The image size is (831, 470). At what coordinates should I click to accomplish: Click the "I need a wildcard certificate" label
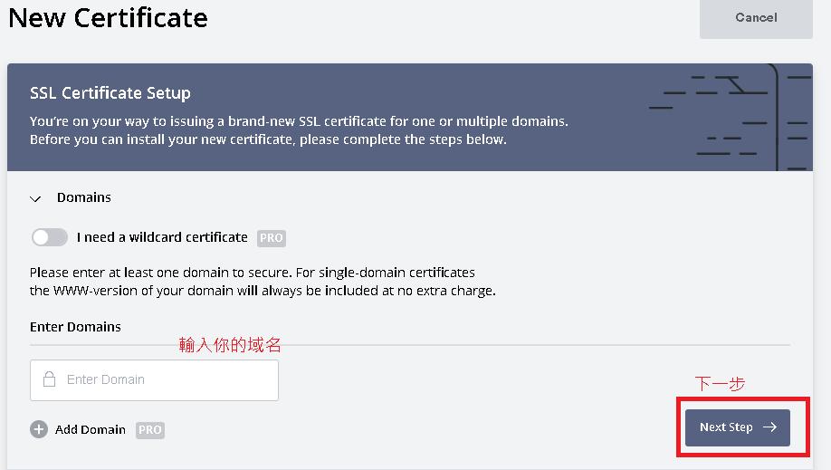[162, 237]
